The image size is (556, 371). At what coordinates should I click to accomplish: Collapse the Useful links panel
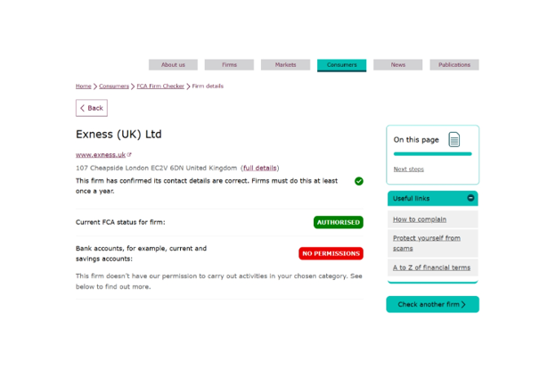point(470,198)
